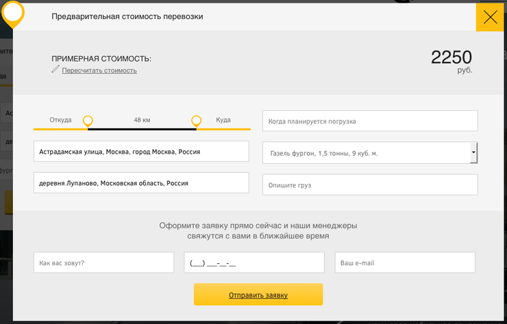Click the Откуда label on route bar
The image size is (507, 324).
tap(60, 120)
